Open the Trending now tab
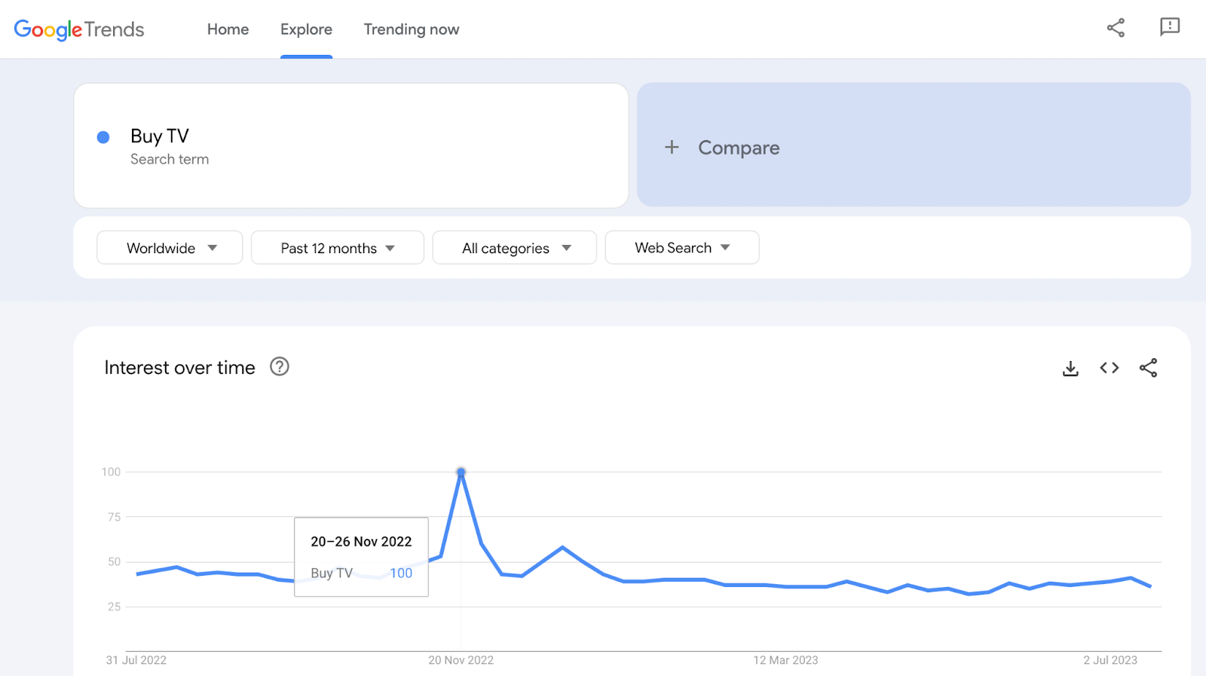 412,29
